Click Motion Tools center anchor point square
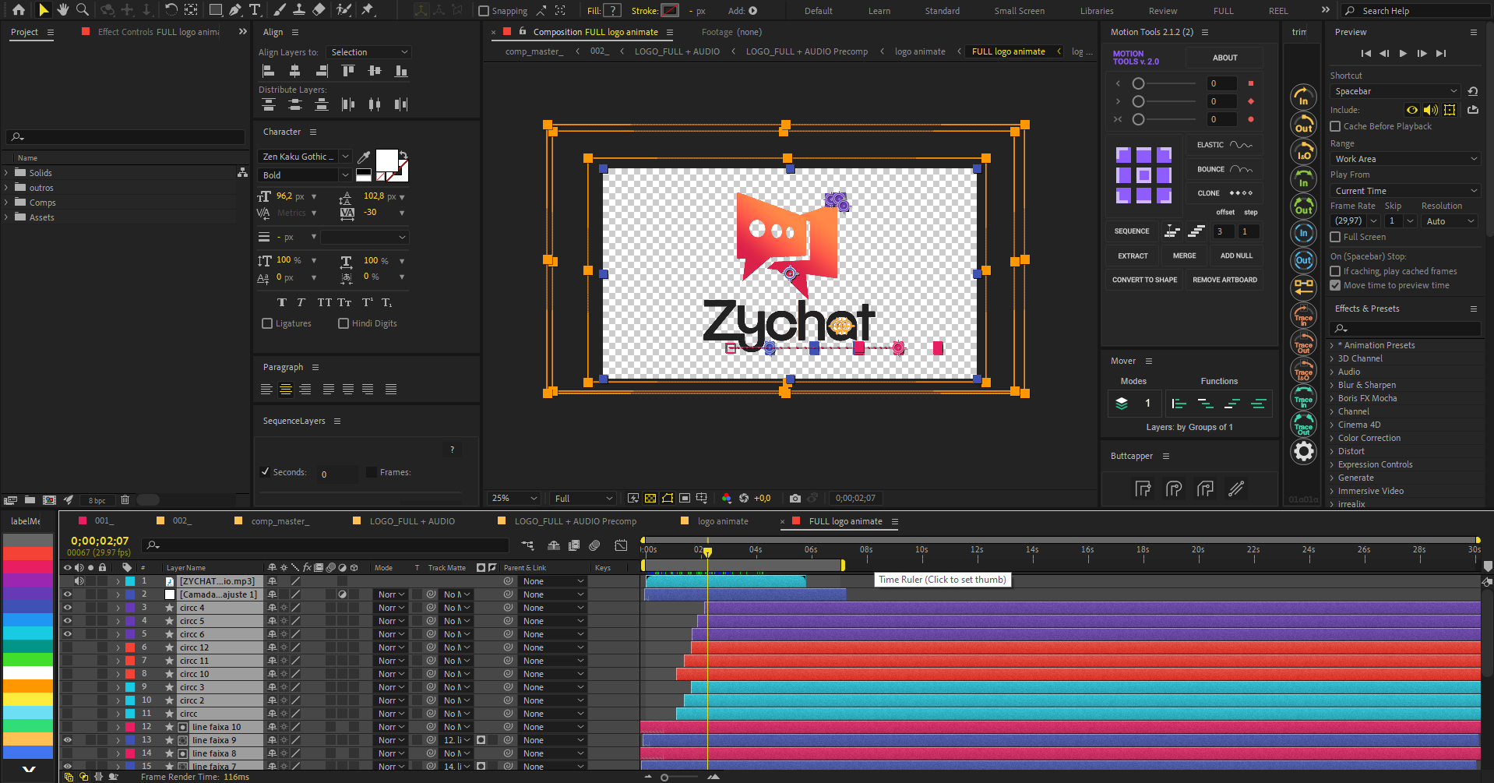The image size is (1494, 783). [x=1143, y=175]
